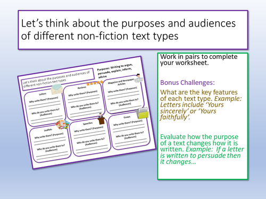Screen dimensions: 266x199
Task: Select the worksheet's small purple title box
Action: tap(57, 79)
